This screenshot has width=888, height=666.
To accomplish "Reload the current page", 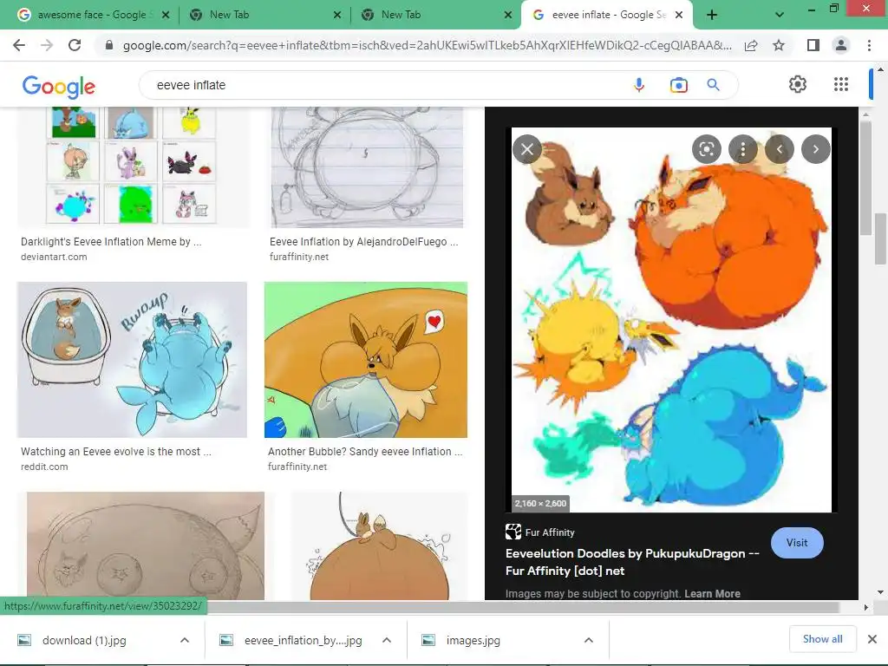I will click(x=75, y=45).
